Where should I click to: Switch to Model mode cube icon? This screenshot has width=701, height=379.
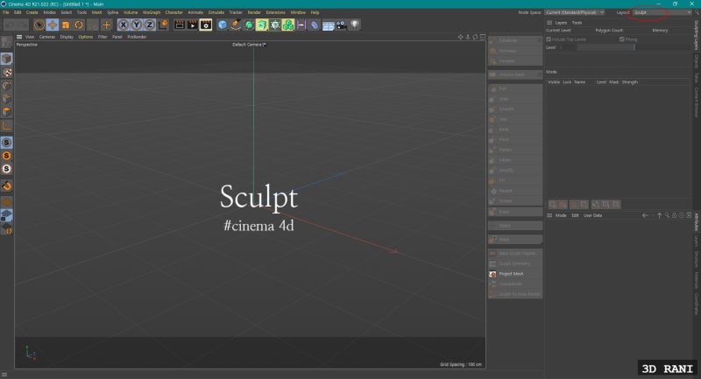click(x=6, y=59)
